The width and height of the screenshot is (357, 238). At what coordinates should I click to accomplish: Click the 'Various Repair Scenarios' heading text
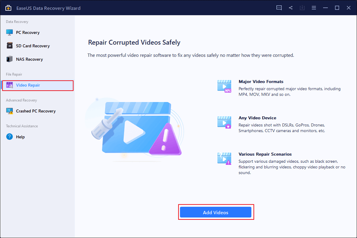pyautogui.click(x=265, y=154)
